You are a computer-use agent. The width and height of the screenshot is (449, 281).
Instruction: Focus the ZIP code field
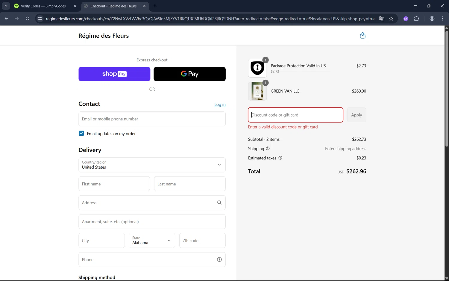[202, 241]
